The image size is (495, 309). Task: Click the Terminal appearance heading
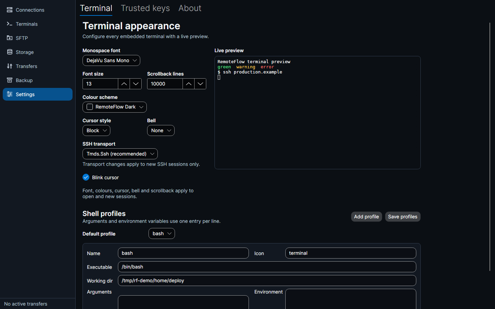(131, 26)
